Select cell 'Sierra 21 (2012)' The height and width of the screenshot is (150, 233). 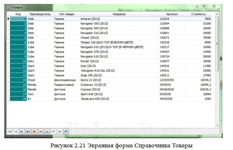(119, 80)
